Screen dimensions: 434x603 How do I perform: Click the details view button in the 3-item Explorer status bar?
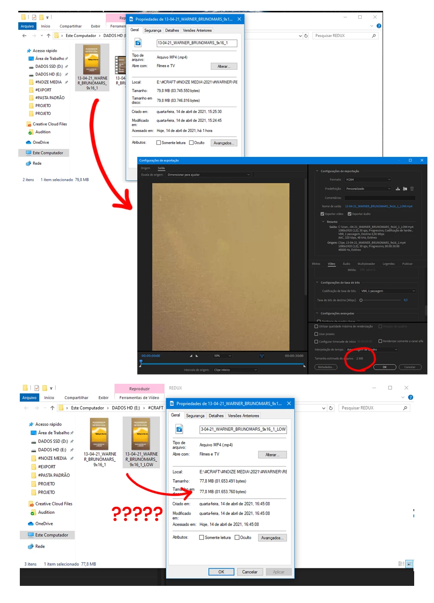pyautogui.click(x=401, y=564)
